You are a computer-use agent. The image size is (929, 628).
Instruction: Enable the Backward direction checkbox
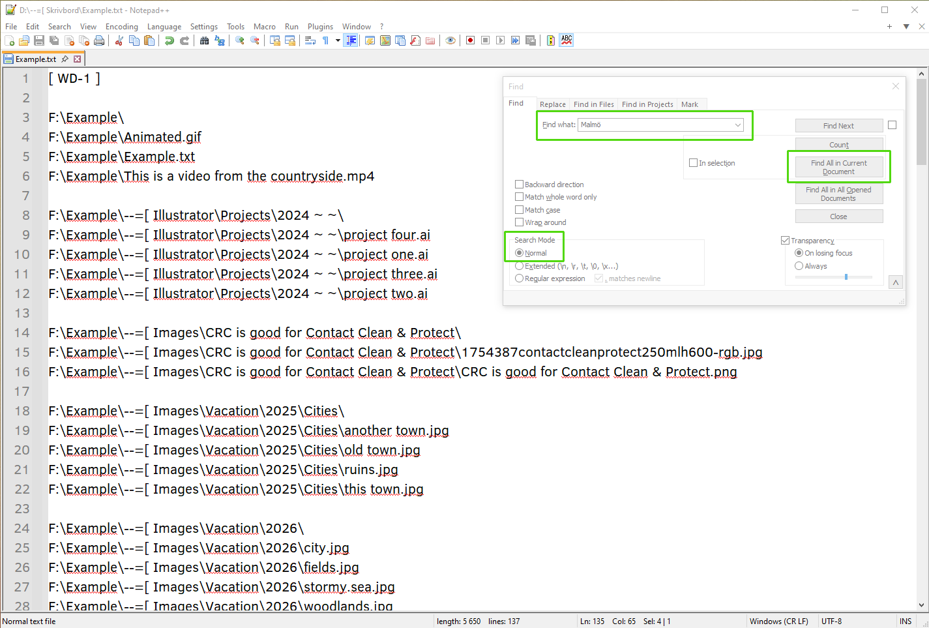click(x=520, y=185)
